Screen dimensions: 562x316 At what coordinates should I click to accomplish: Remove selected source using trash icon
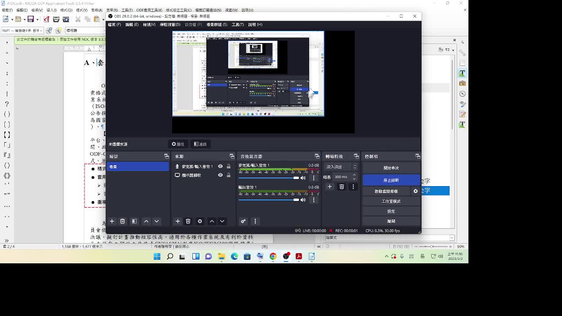tap(188, 221)
